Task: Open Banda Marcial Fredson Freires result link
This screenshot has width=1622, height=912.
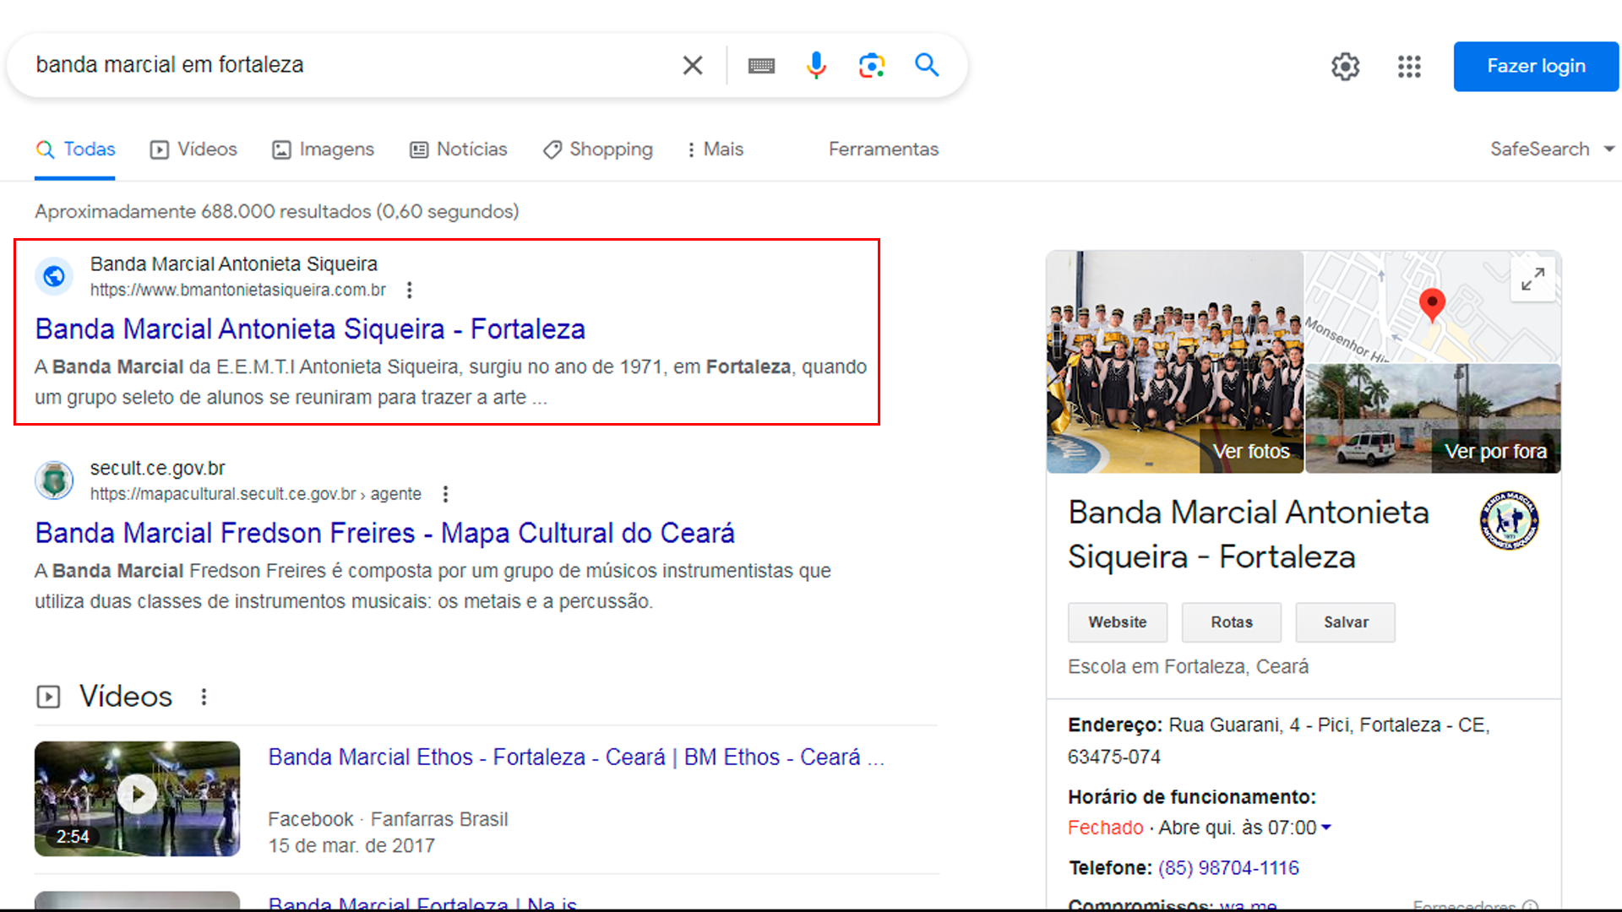Action: click(x=385, y=534)
